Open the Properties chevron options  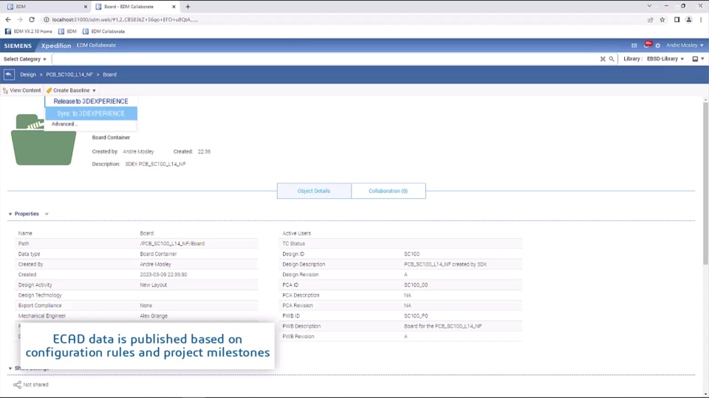click(47, 214)
